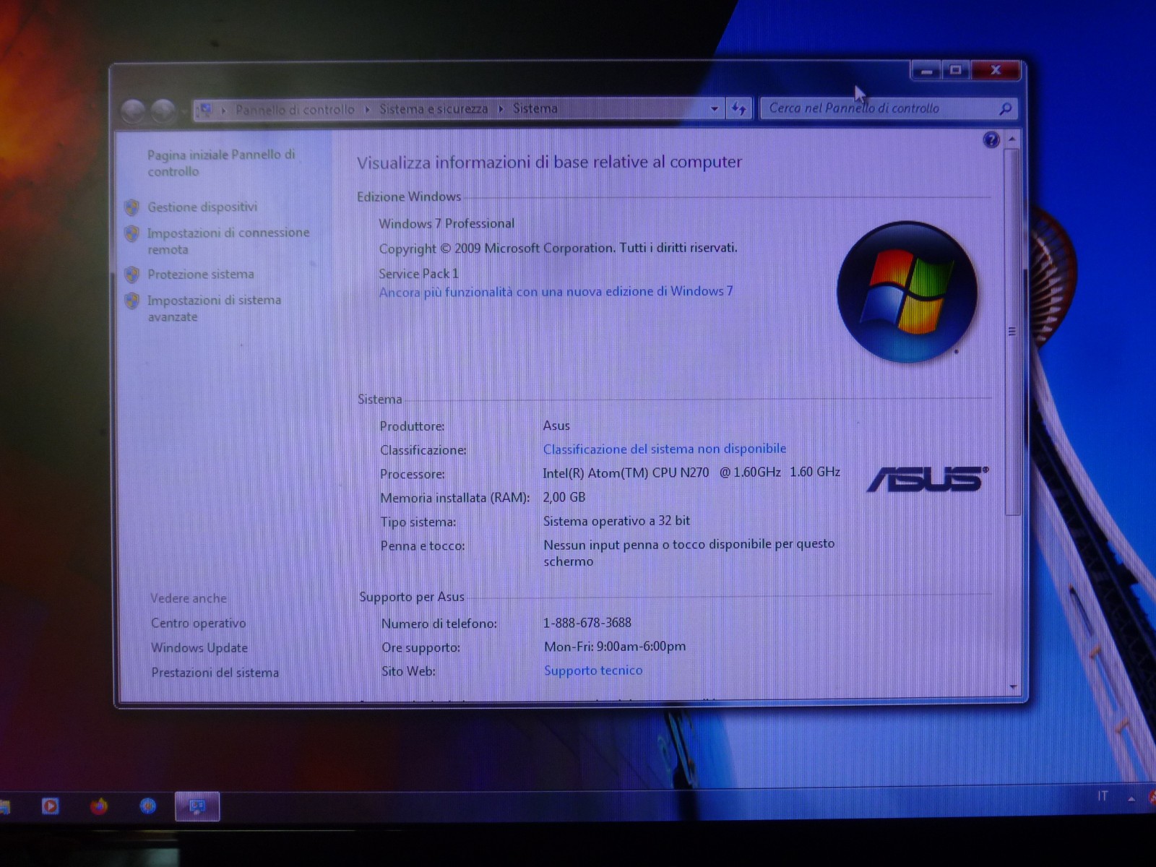The width and height of the screenshot is (1156, 867).
Task: Open Impostazioni di sistema avanzate
Action: pos(215,309)
